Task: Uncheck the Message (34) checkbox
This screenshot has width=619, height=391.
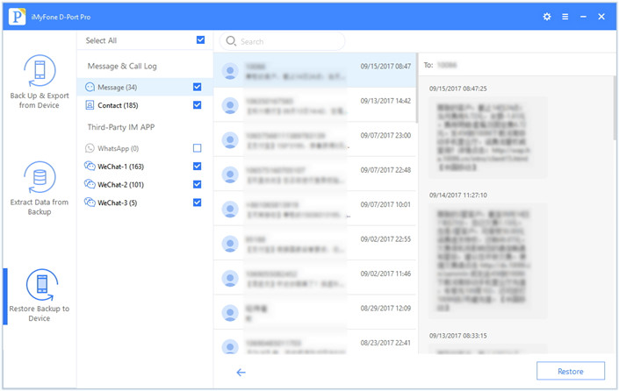Action: pyautogui.click(x=197, y=87)
